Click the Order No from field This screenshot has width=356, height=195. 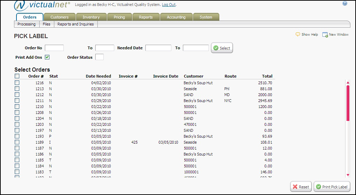click(54, 48)
